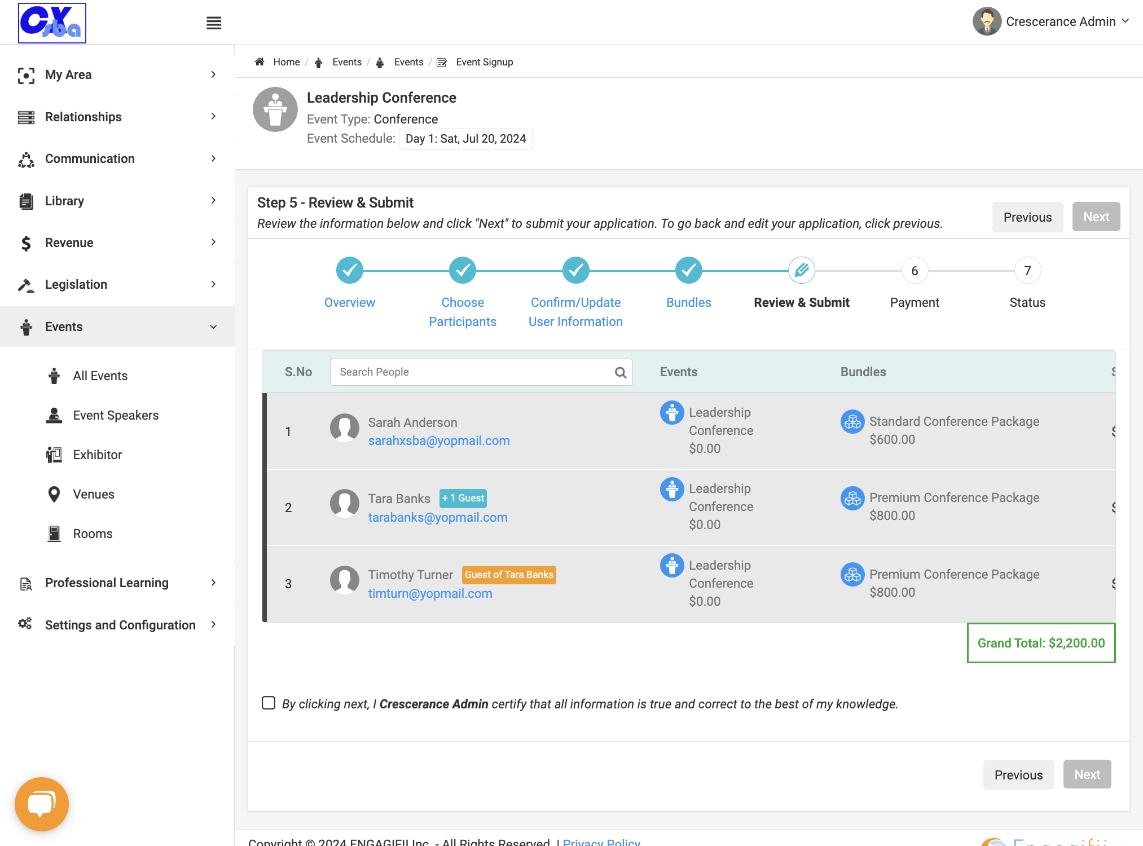1143x846 pixels.
Task: Click the bottom Next button
Action: tap(1087, 774)
